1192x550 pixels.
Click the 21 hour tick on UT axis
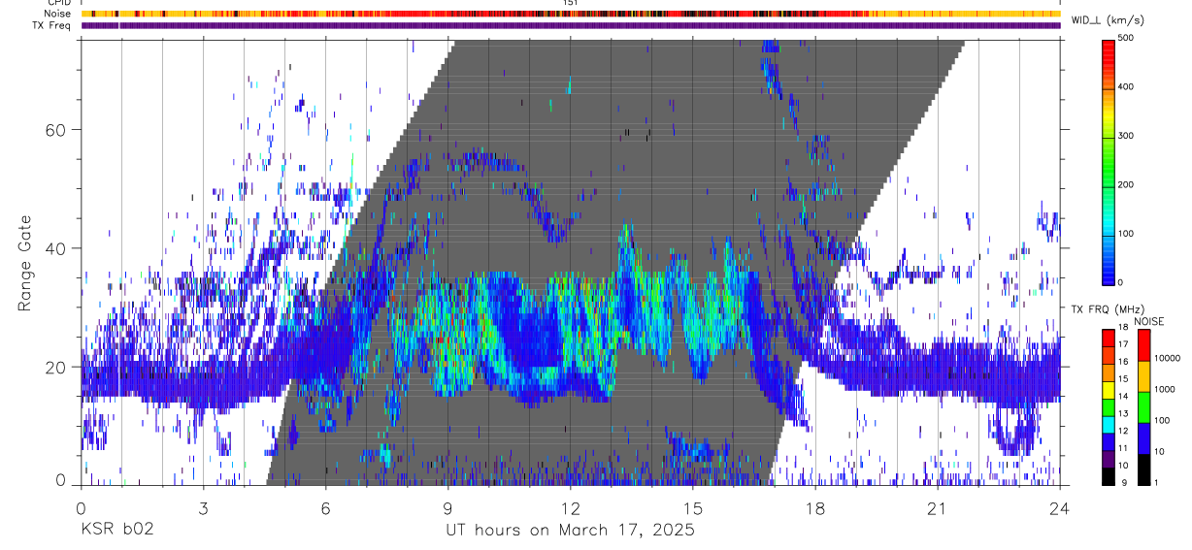pyautogui.click(x=938, y=508)
